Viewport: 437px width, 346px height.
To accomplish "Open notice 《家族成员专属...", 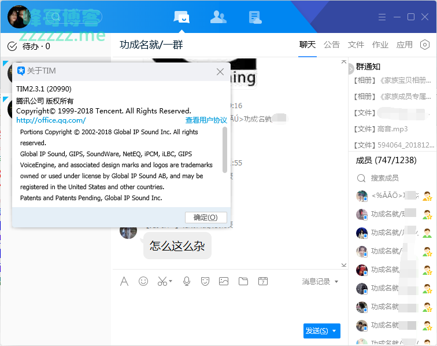I will 392,97.
